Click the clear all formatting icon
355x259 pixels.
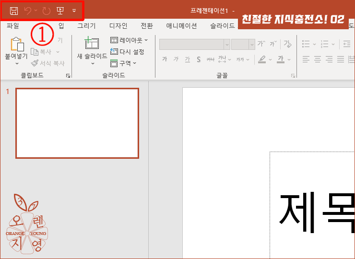287,44
